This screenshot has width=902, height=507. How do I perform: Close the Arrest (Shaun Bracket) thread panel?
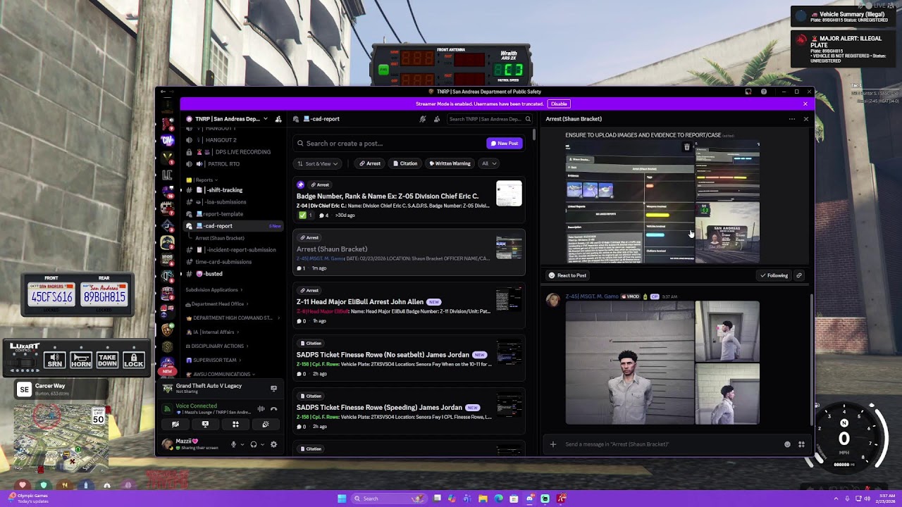806,119
